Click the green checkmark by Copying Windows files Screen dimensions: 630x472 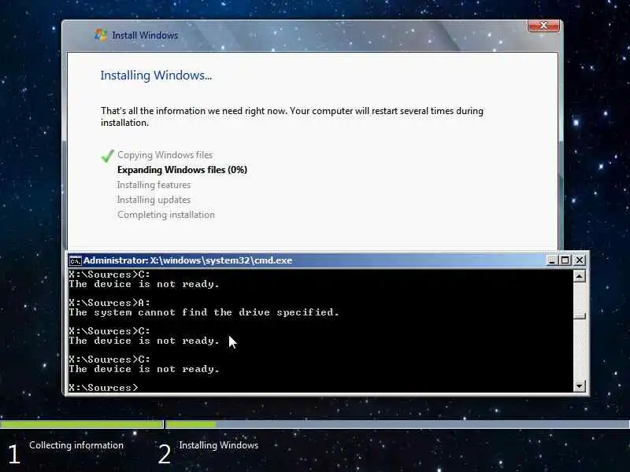107,156
